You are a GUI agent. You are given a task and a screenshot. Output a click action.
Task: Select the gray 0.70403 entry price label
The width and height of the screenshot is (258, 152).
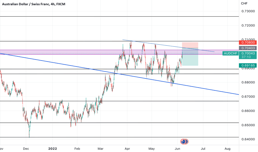point(248,48)
